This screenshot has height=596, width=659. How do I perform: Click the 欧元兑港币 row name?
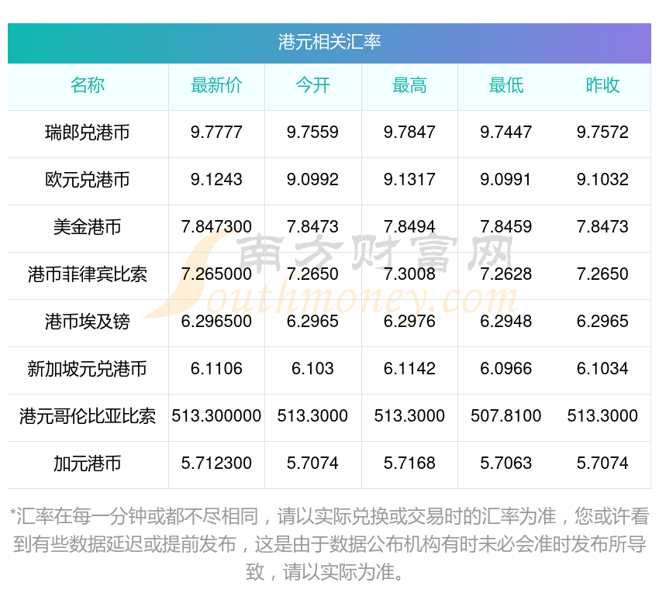(x=88, y=180)
